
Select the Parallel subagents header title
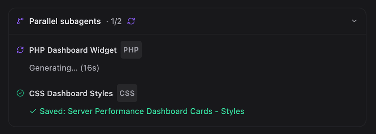[x=65, y=21]
